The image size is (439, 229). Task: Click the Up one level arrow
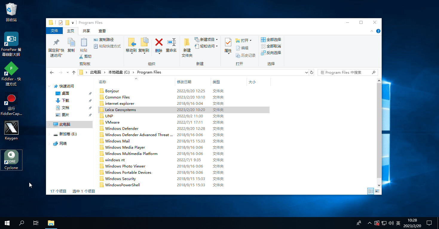click(x=74, y=72)
